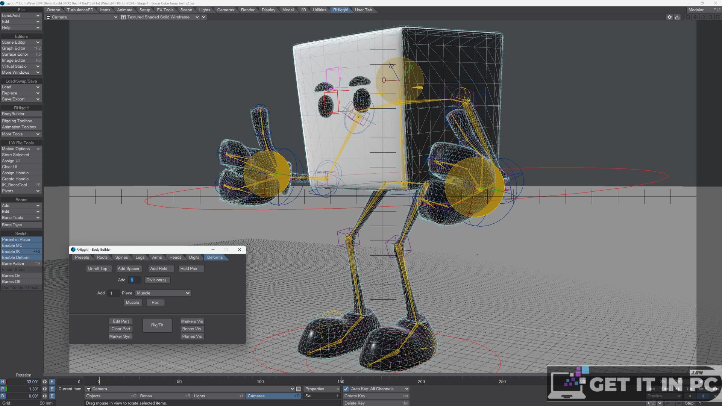The height and width of the screenshot is (406, 722).
Task: Click the Bones Off icon
Action: tap(20, 282)
